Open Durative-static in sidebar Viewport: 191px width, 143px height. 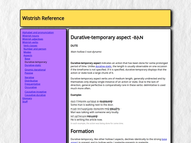pos(33,65)
